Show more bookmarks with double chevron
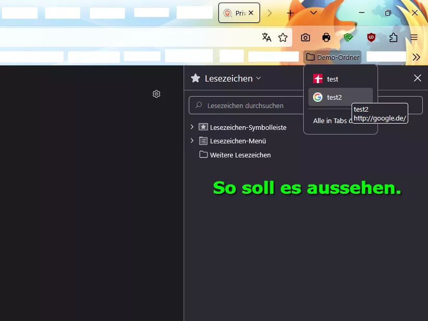The width and height of the screenshot is (428, 321). coord(416,57)
